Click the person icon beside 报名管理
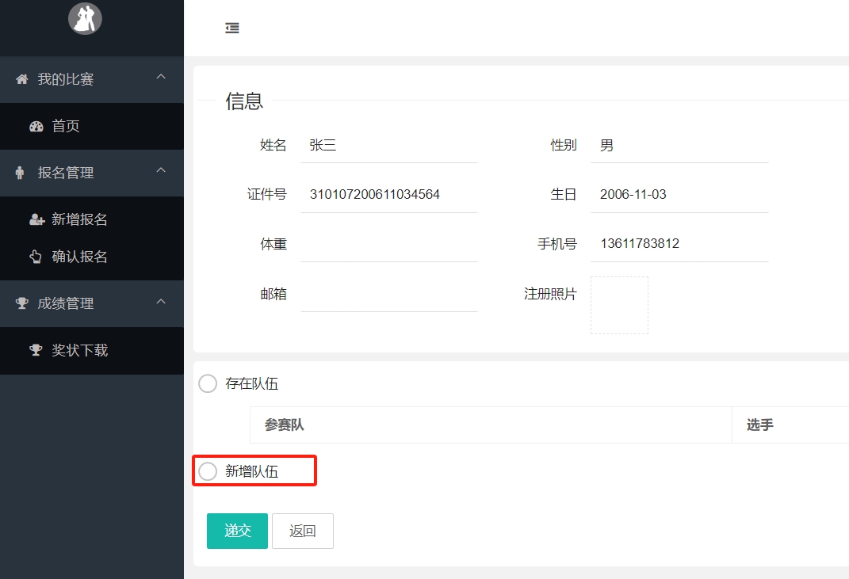Viewport: 849px width, 579px height. click(x=21, y=173)
